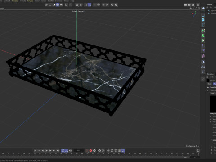Viewport: 216px width, 162px height.
Task: Play the animation forward
Action: coord(46,150)
